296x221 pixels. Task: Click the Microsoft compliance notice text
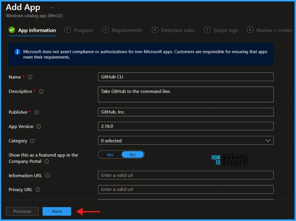click(145, 54)
